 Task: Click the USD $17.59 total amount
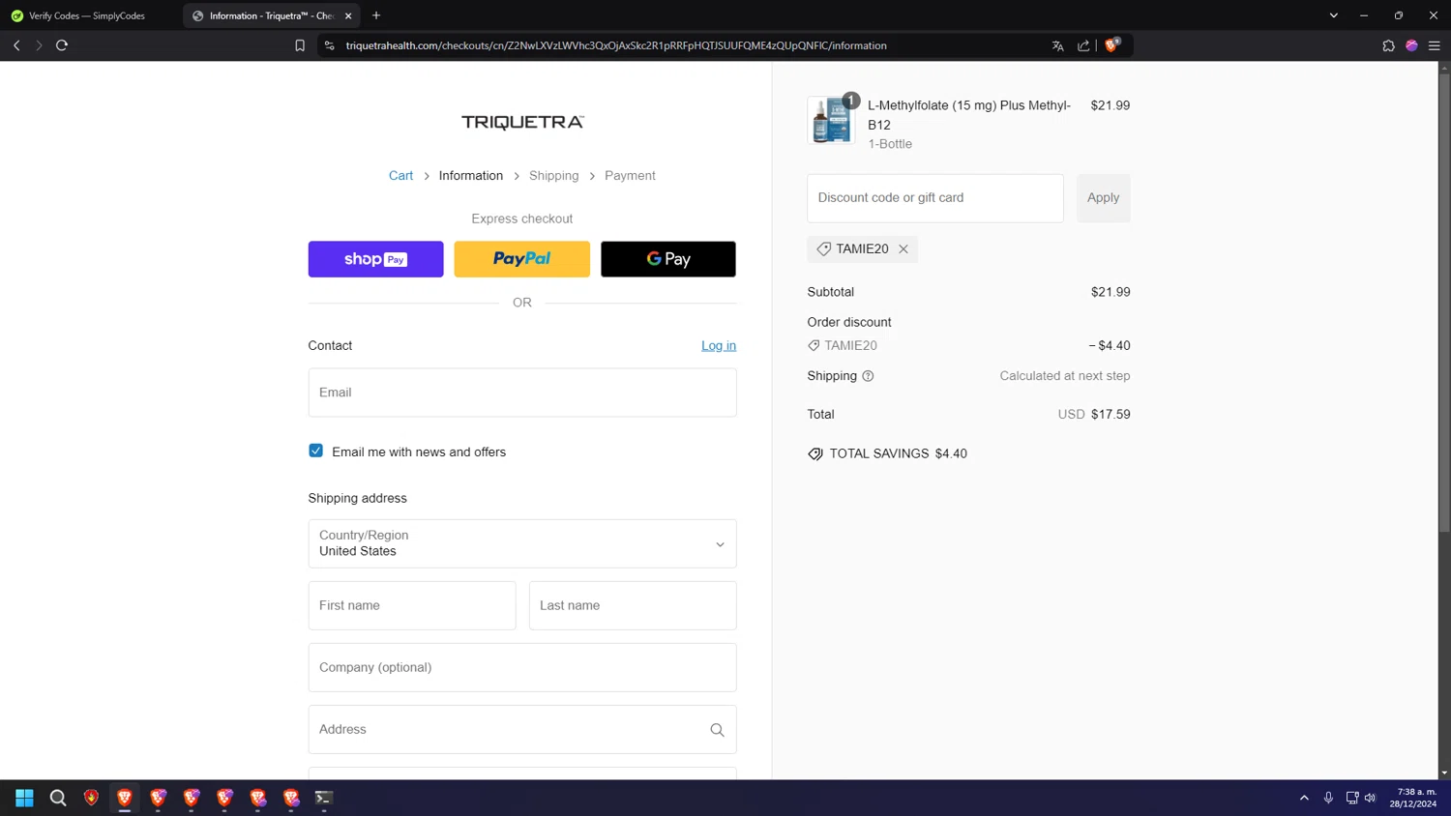(1094, 414)
